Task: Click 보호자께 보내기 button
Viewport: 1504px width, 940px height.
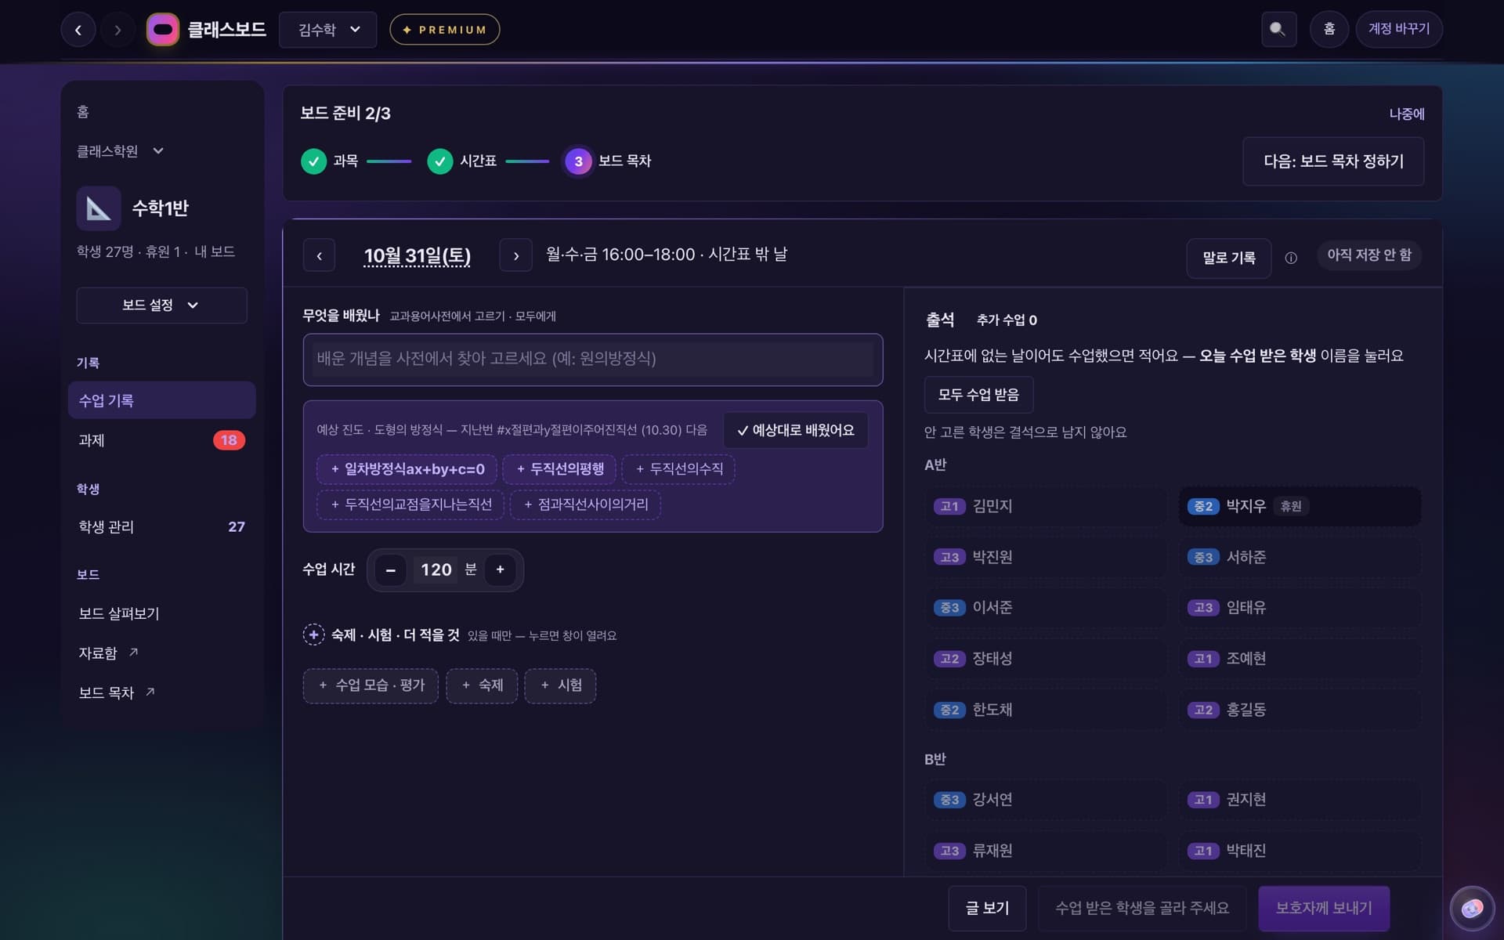Action: [1324, 908]
